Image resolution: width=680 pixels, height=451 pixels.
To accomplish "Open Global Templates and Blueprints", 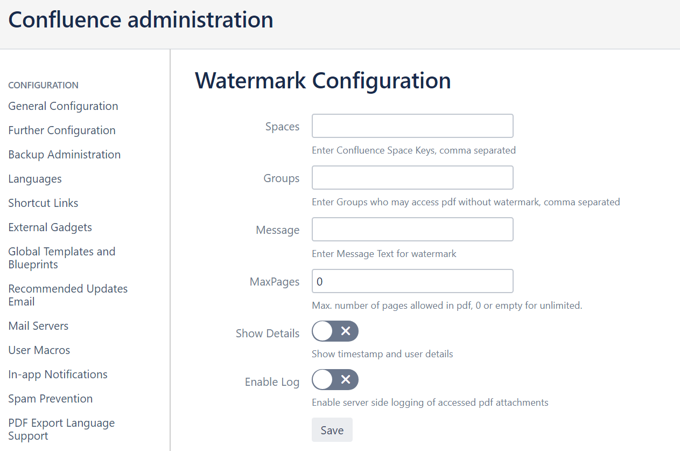I will click(x=61, y=258).
